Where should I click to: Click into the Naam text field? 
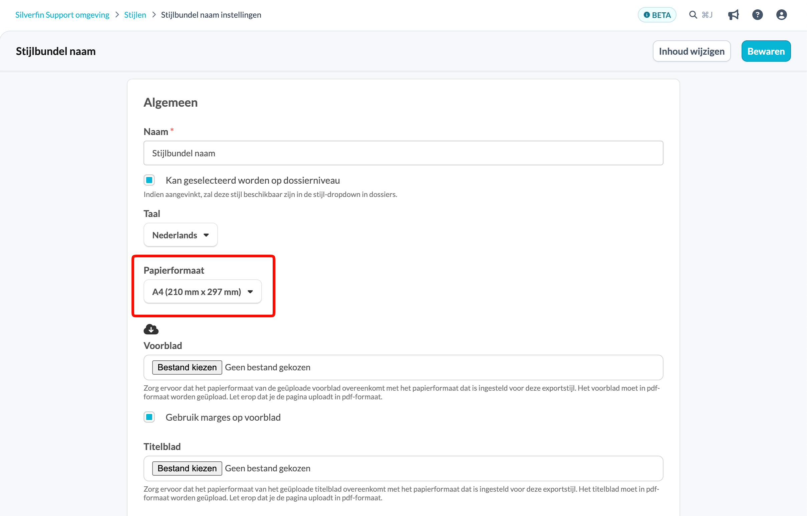coord(403,153)
